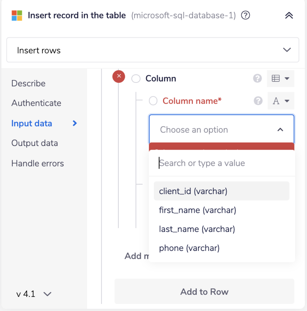Screen dimensions: 307x311
Task: Collapse the Choose an option dropdown
Action: (x=280, y=129)
